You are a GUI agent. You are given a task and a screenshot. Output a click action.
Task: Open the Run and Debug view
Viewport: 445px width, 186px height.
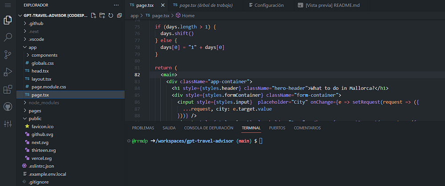[8, 72]
